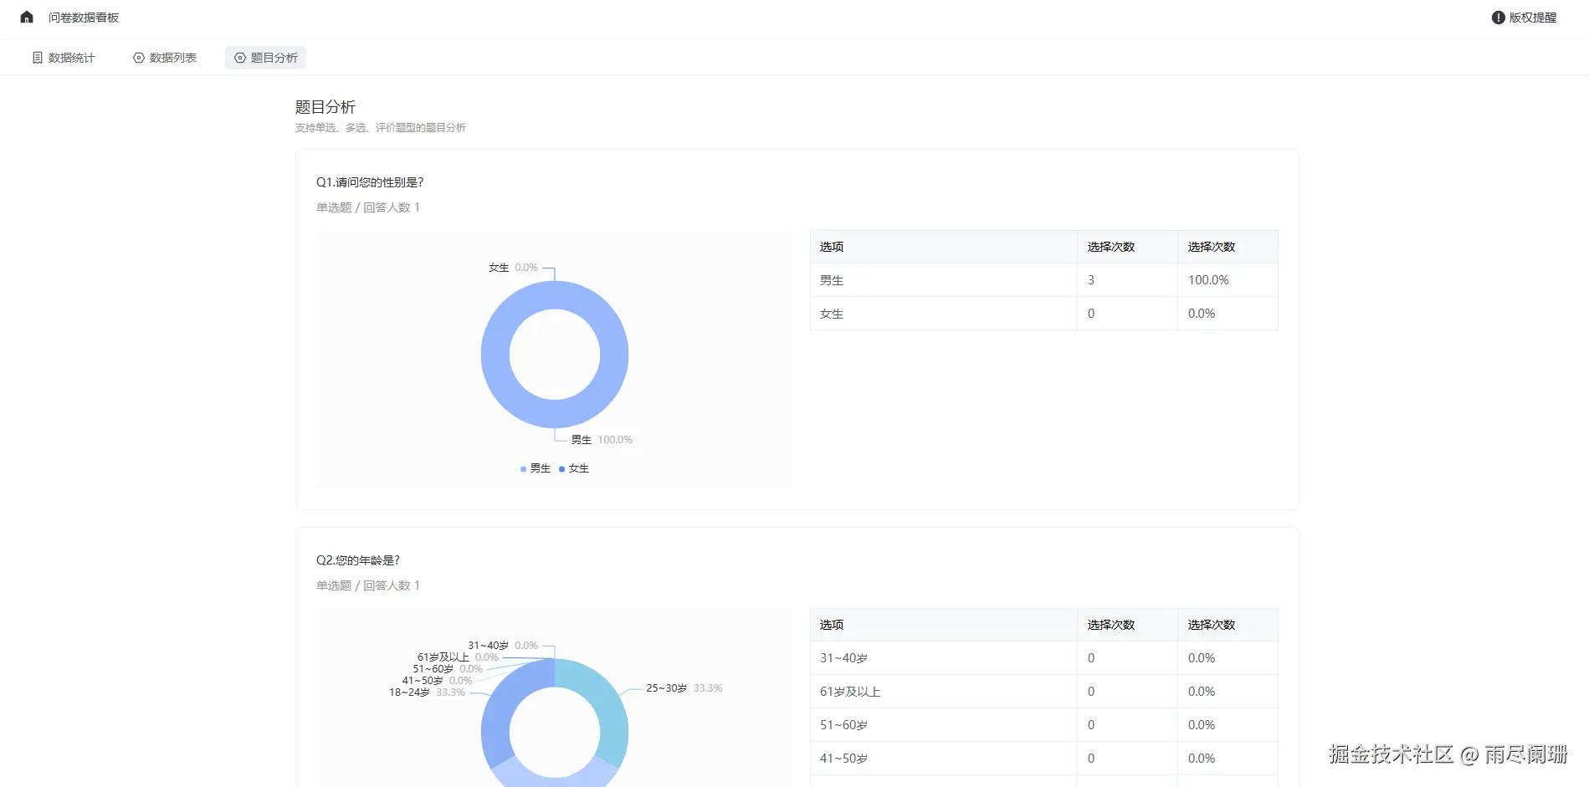Viewport: 1589px width, 787px height.
Task: Click the home icon in the top navigation bar
Action: (x=26, y=16)
